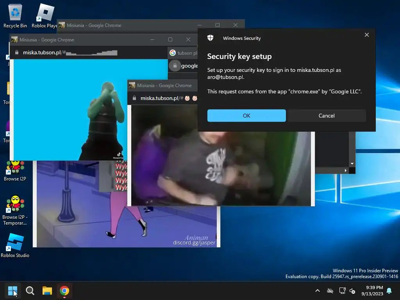The image size is (400, 300).
Task: Click scrollbar down arrow behind the dialog
Action: [x=352, y=164]
